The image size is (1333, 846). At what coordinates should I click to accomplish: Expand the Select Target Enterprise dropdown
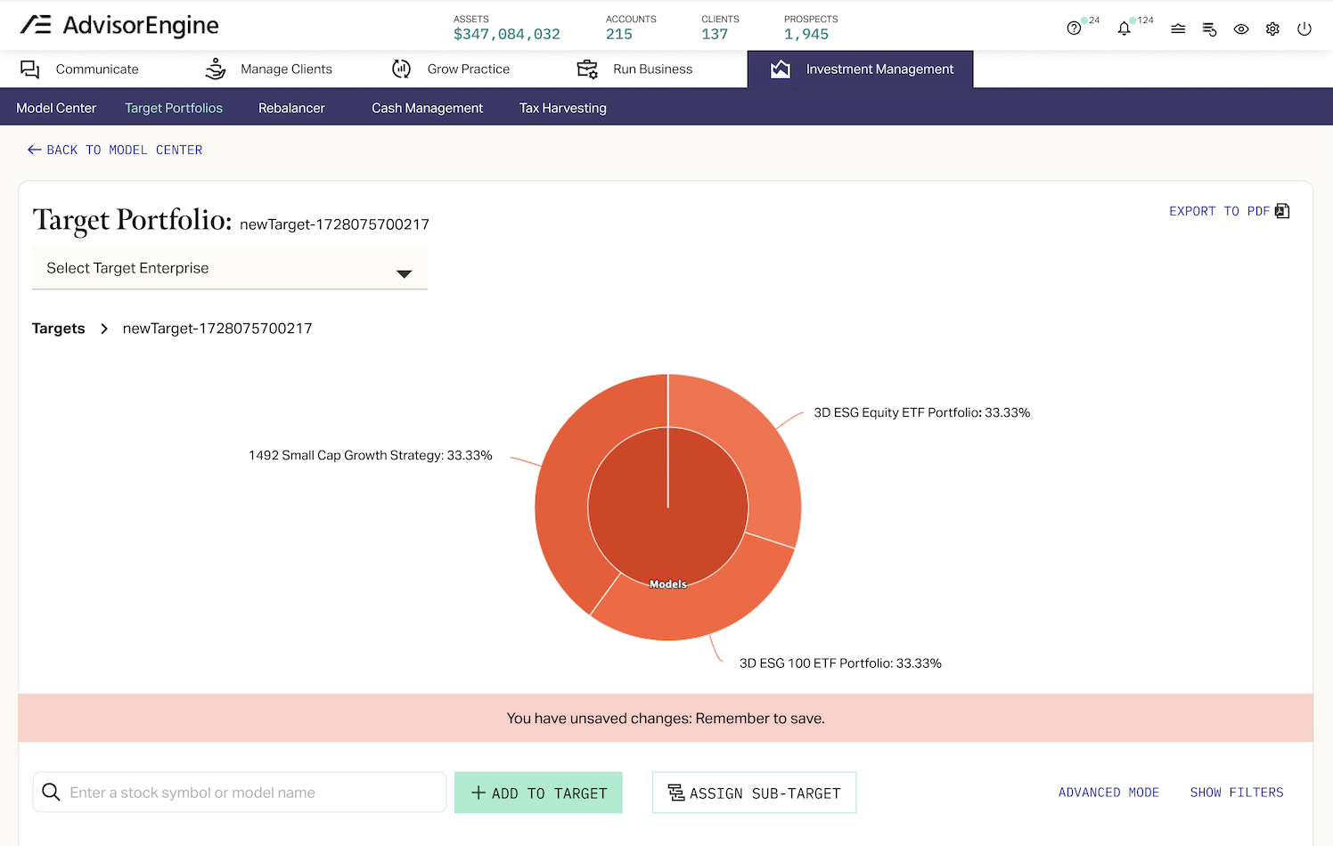(230, 268)
